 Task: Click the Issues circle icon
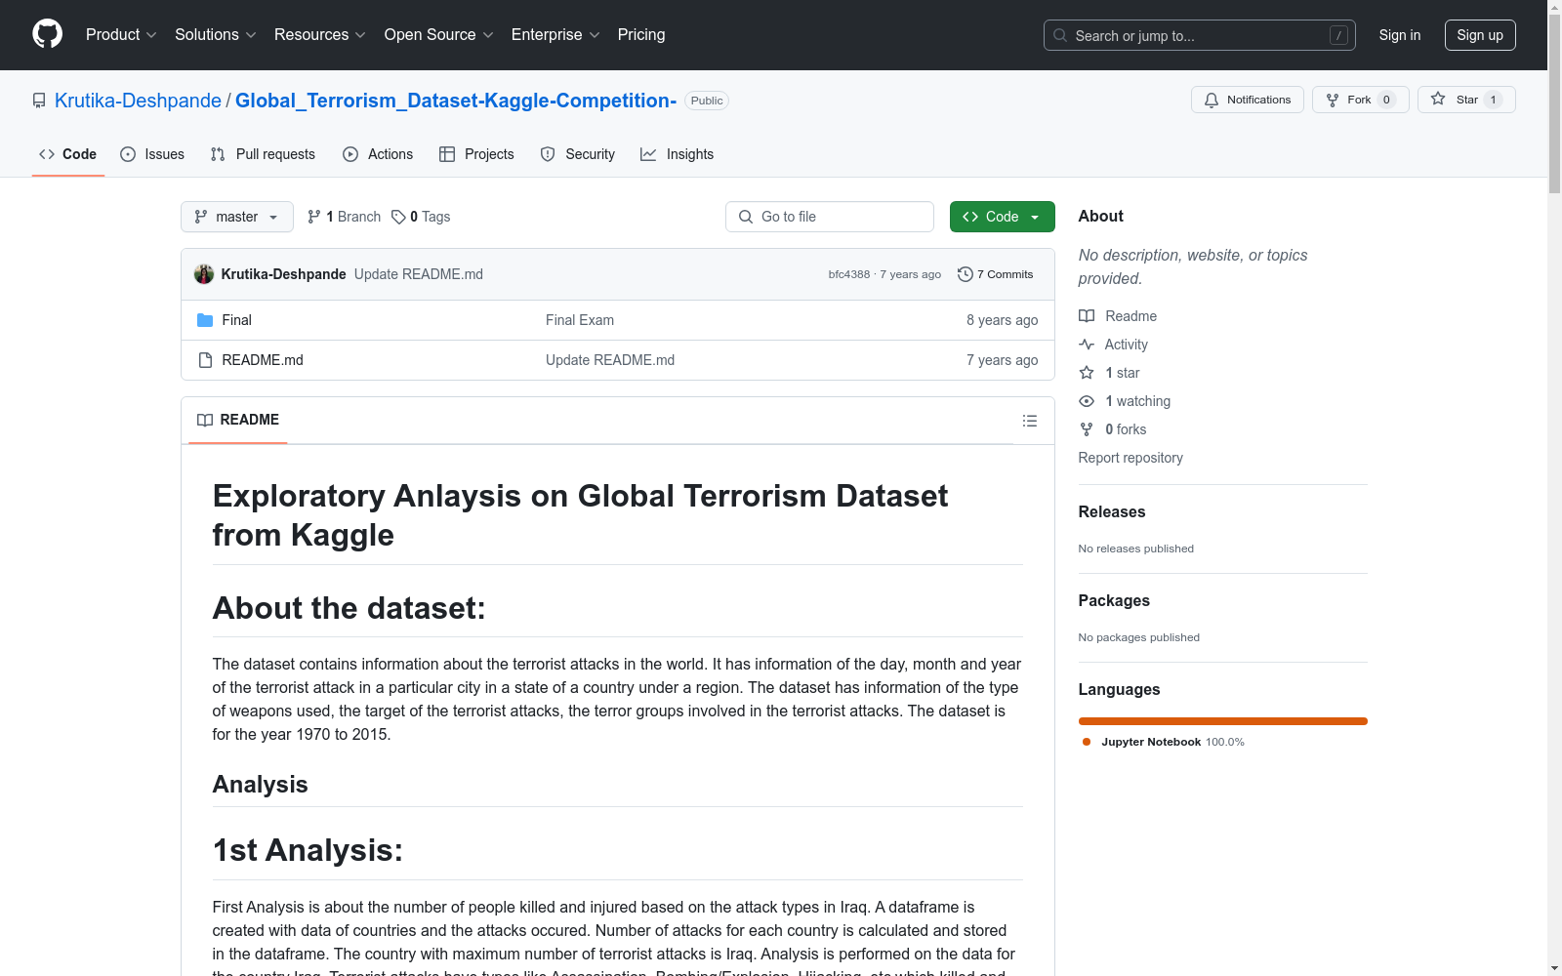[x=128, y=154]
